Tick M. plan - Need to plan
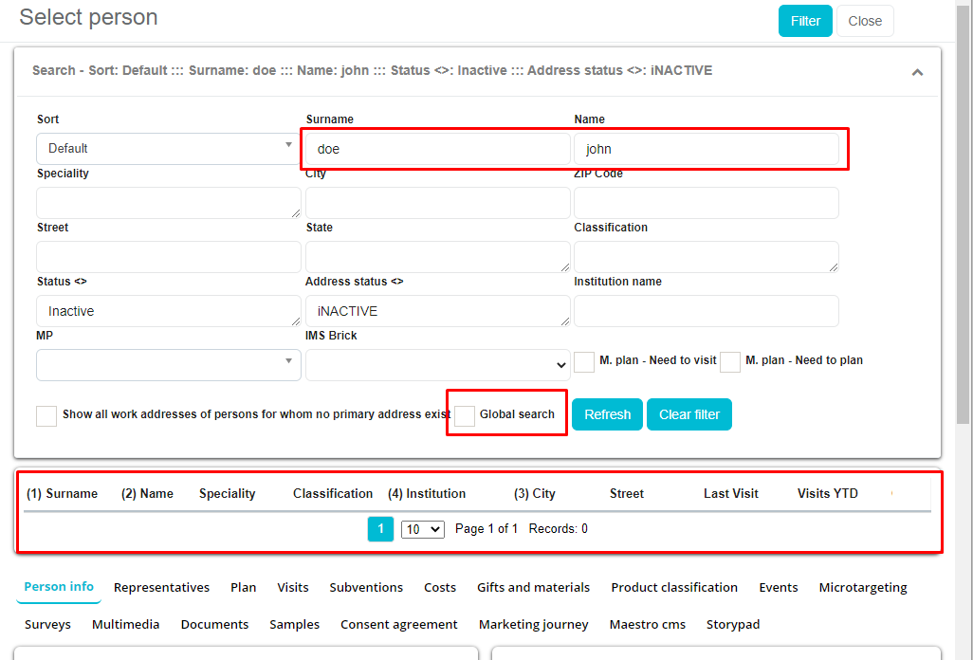The image size is (973, 660). point(730,361)
